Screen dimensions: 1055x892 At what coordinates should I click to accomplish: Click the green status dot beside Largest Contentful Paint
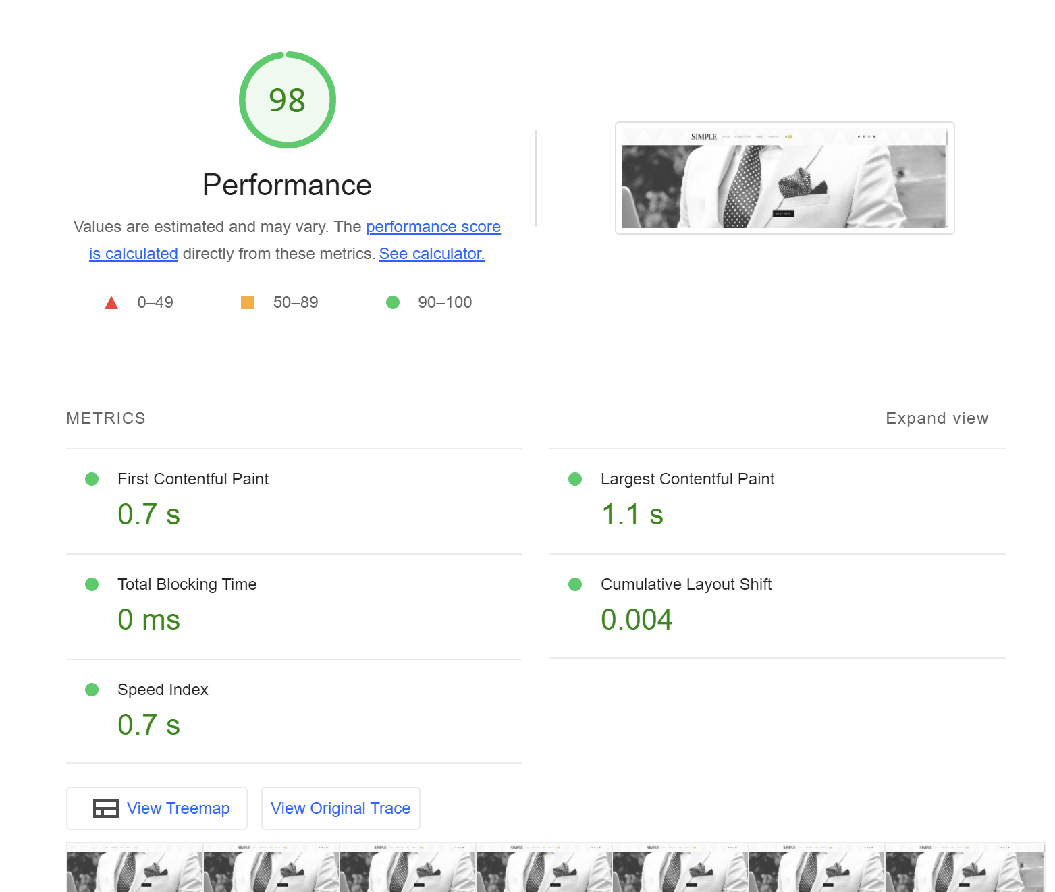(x=575, y=479)
